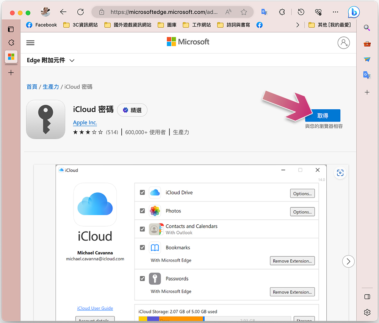Click the Google Translate toolbar icon
The height and width of the screenshot is (323, 379).
[264, 12]
